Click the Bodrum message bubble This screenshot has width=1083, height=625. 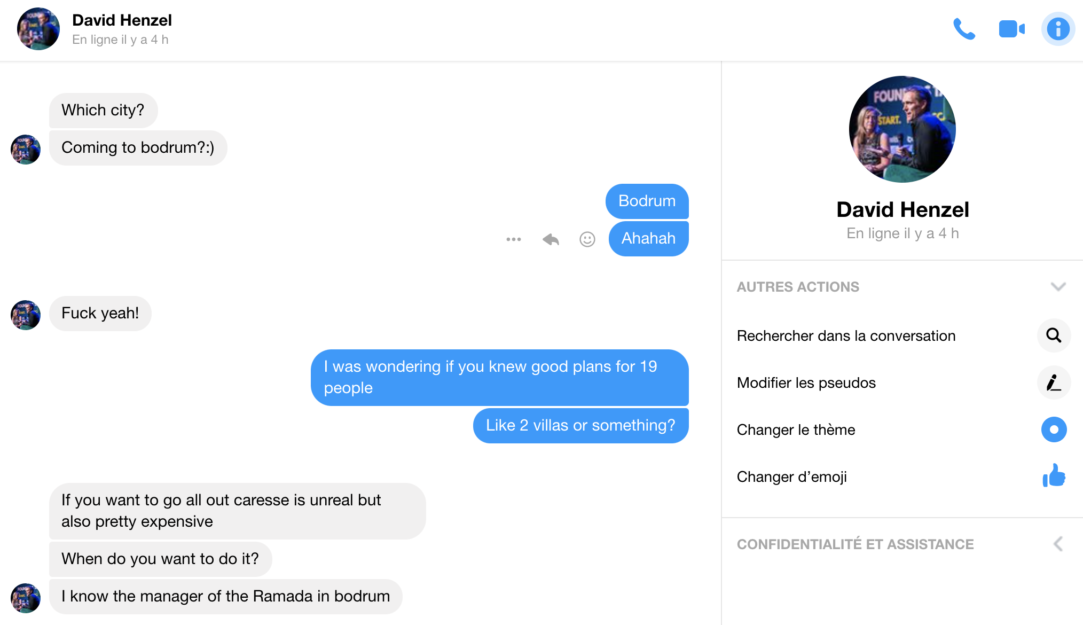(x=646, y=200)
